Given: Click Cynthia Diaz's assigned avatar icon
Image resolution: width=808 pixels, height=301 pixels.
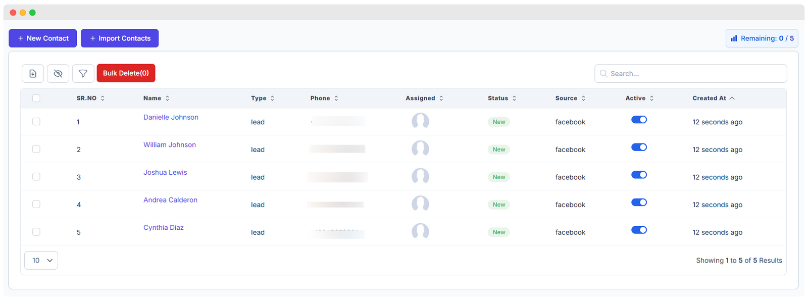Looking at the screenshot, I should coord(420,231).
